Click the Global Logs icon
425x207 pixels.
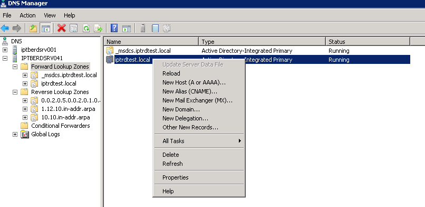[25, 134]
